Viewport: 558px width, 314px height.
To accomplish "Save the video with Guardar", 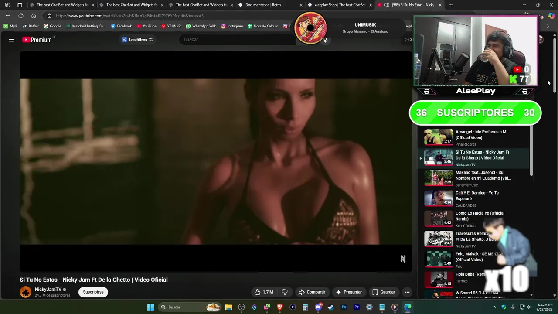I will tap(384, 292).
